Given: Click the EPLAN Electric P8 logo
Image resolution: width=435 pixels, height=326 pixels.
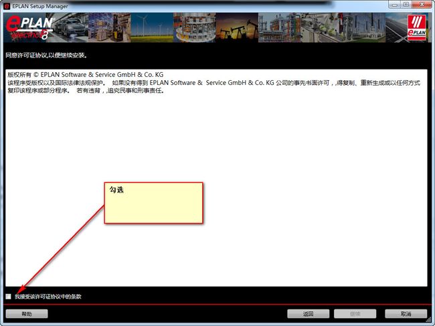Looking at the screenshot, I should click(x=29, y=27).
